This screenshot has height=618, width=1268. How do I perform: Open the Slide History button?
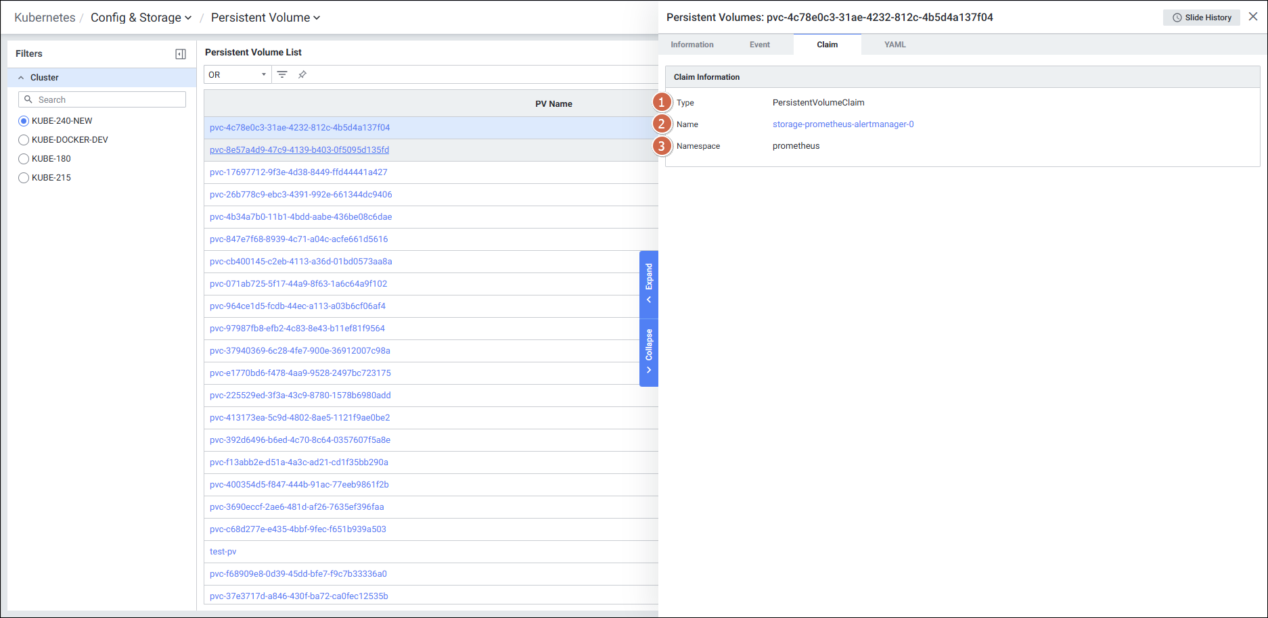(x=1202, y=18)
